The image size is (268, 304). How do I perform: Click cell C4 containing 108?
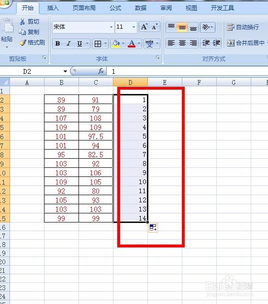tap(96, 118)
